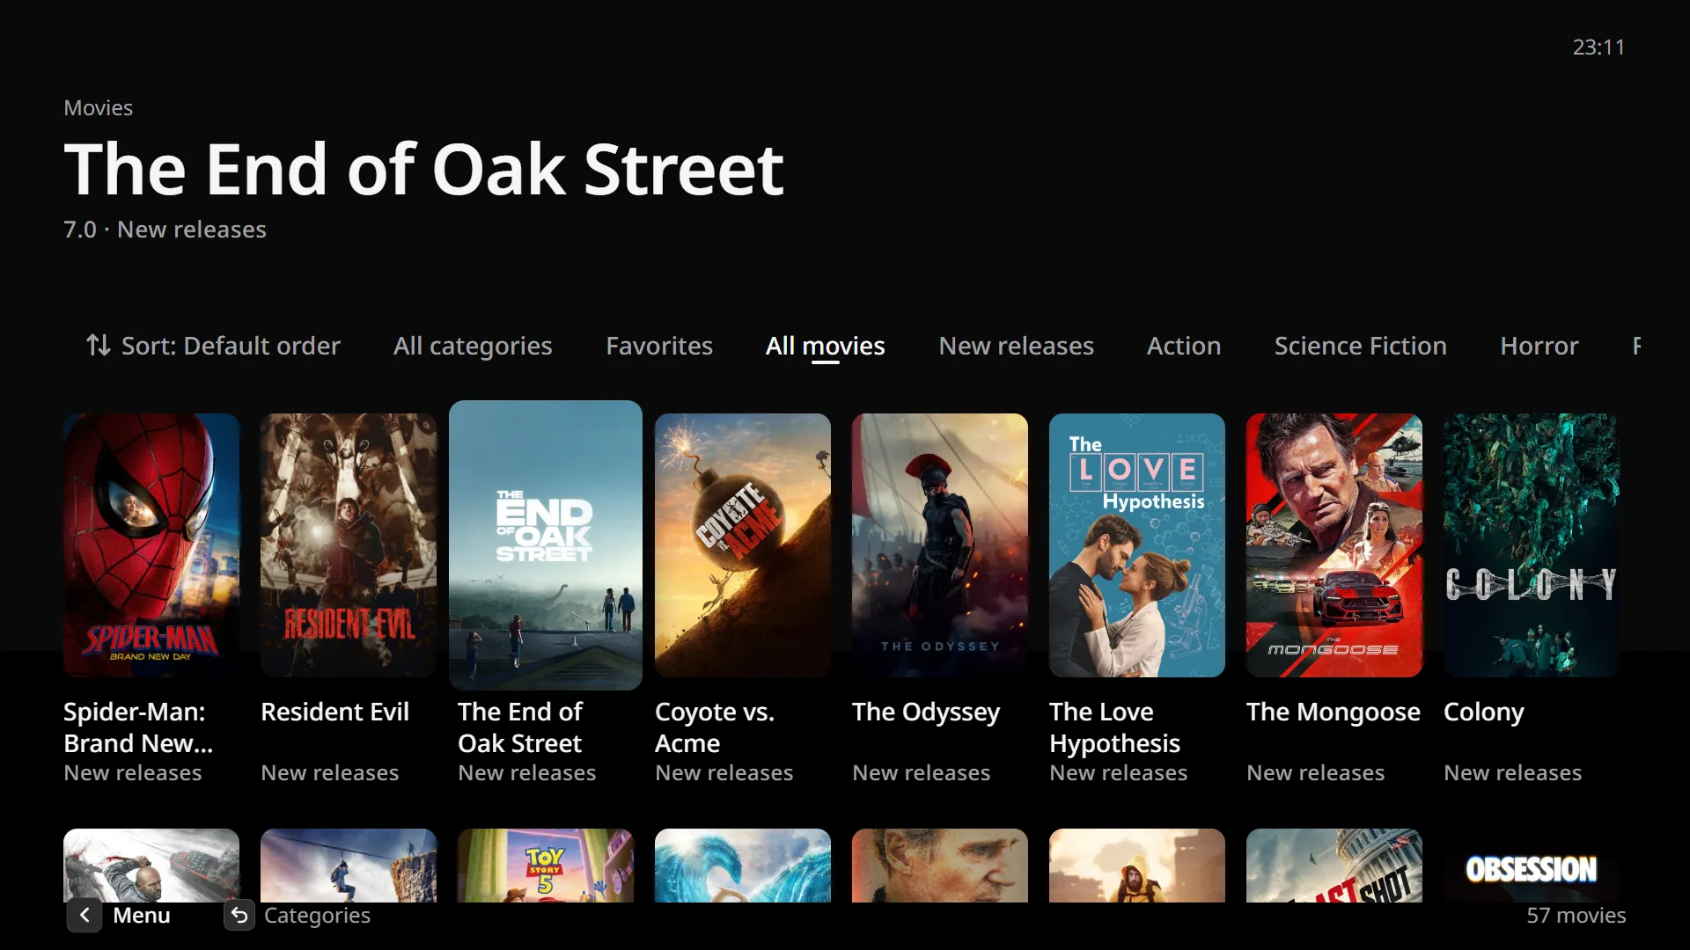Viewport: 1690px width, 950px height.
Task: Open The Mongoose movie poster
Action: (1334, 545)
